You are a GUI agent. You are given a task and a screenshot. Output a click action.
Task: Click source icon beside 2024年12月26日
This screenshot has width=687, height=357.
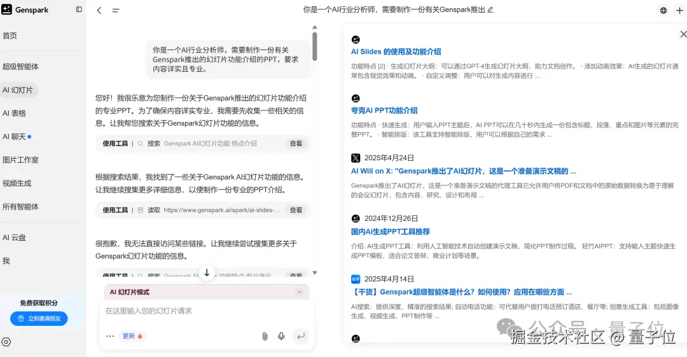(356, 219)
